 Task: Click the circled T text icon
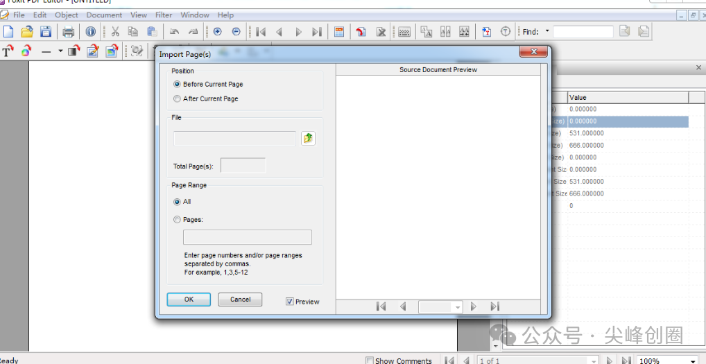(x=506, y=31)
